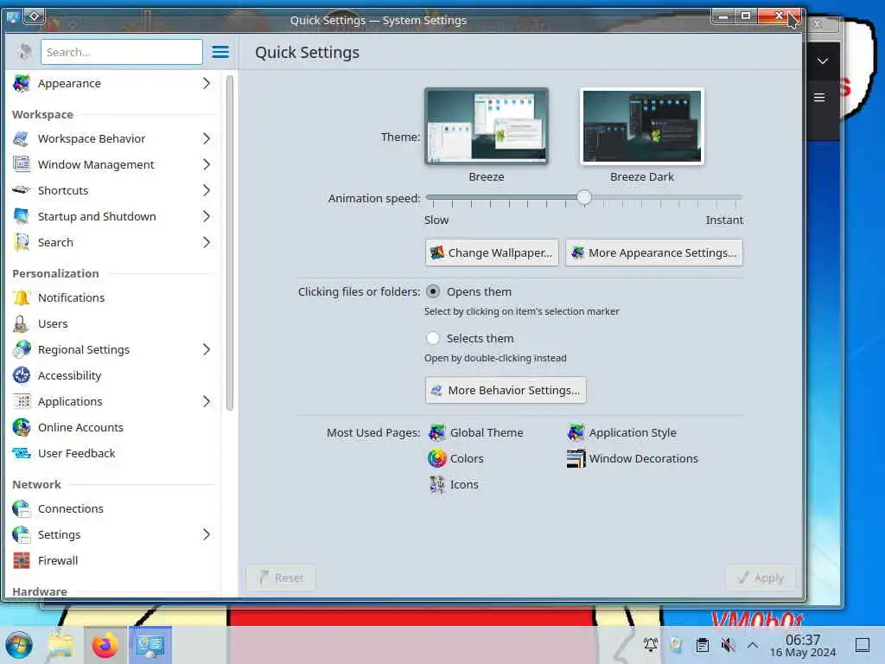The width and height of the screenshot is (885, 664).
Task: Open the Firewall entry
Action: [x=113, y=560]
